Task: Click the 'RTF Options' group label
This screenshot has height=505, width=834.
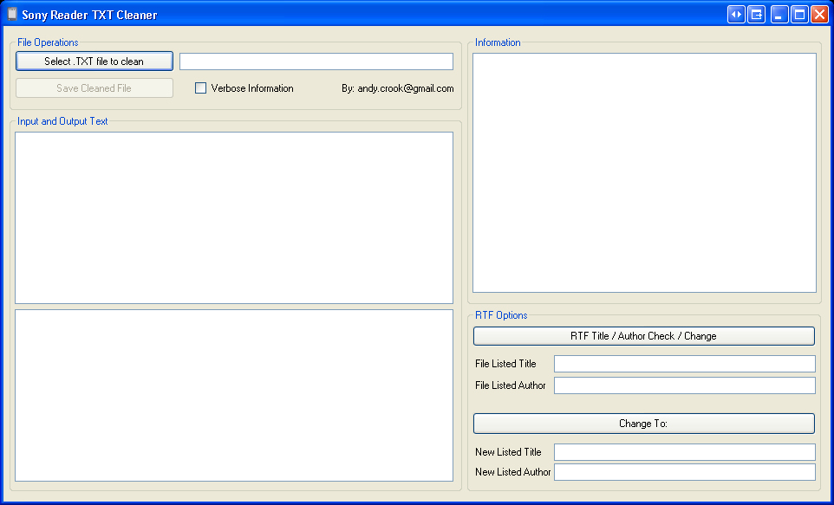Action: [501, 315]
